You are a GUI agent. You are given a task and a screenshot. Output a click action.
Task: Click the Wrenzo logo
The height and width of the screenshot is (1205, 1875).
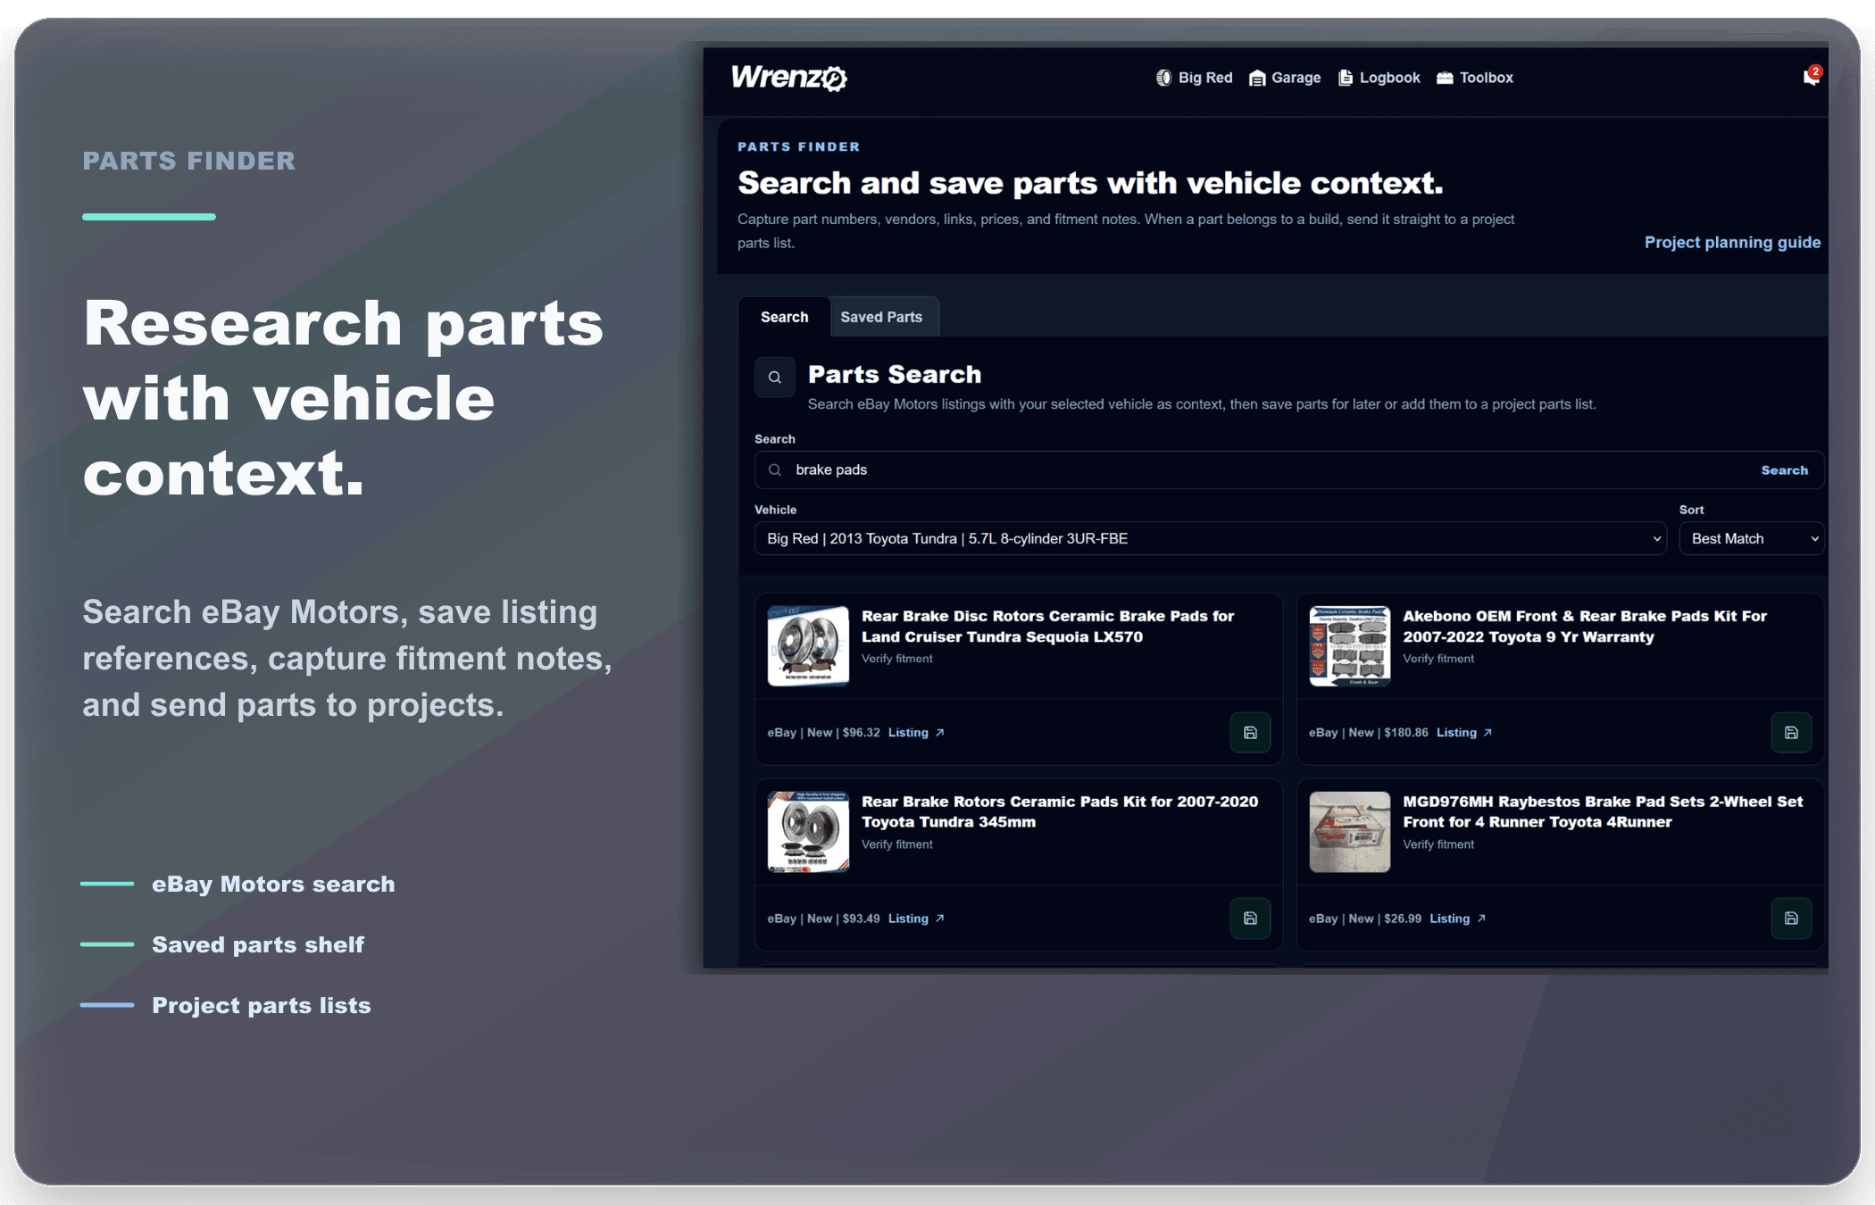(789, 78)
